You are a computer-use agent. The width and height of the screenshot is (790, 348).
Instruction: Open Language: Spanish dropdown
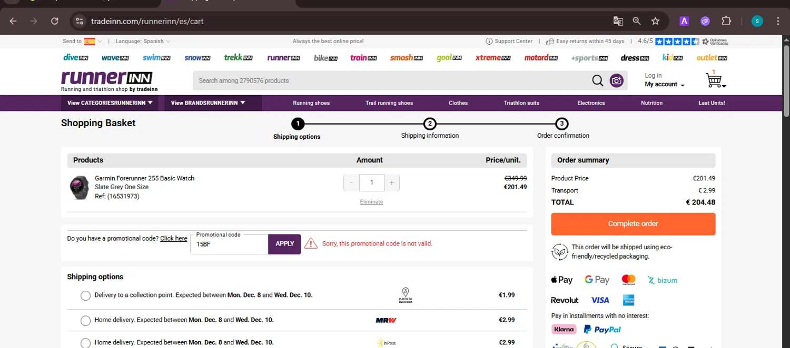(143, 41)
